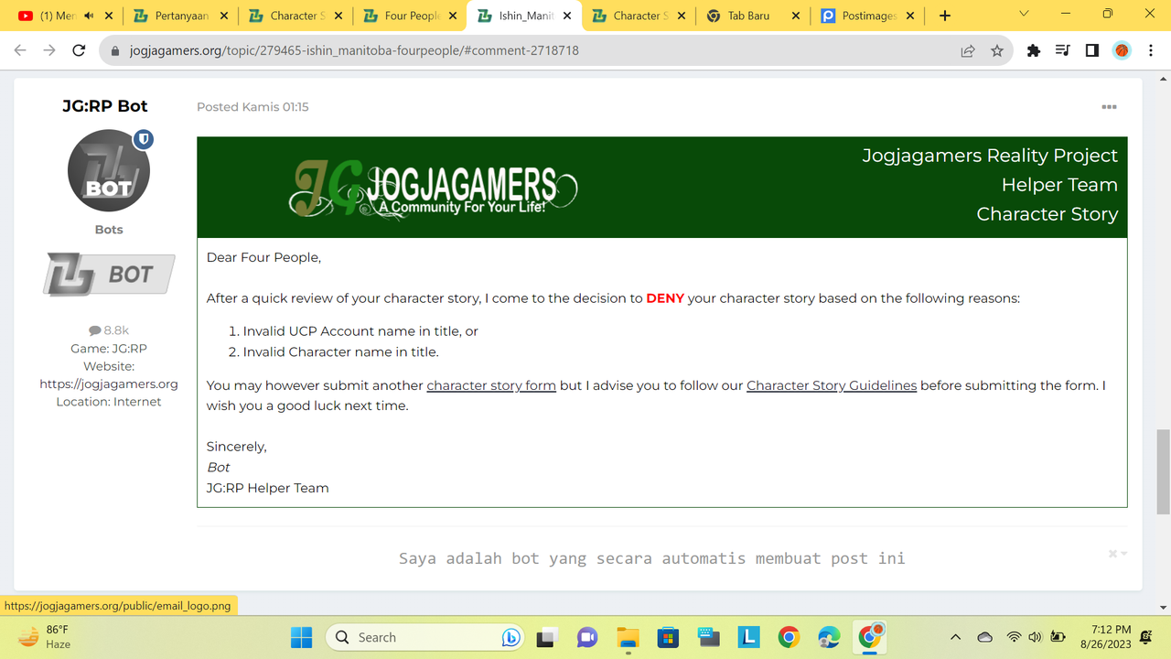Share this page from address bar

click(968, 51)
